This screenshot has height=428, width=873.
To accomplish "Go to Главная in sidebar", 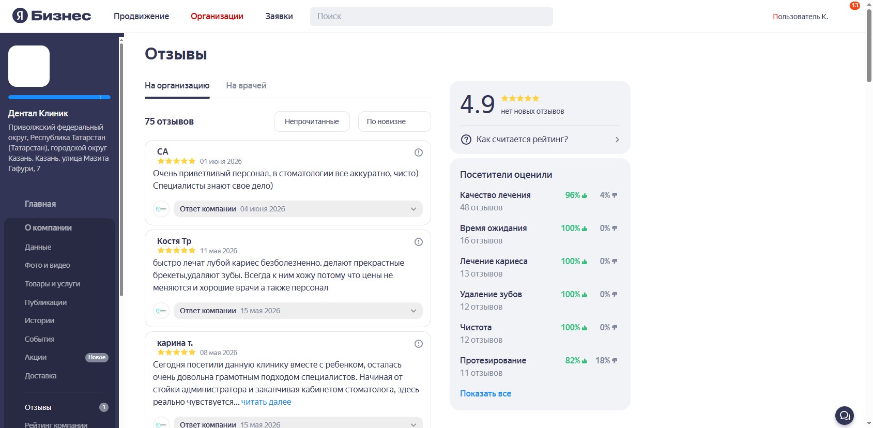I will tap(40, 204).
